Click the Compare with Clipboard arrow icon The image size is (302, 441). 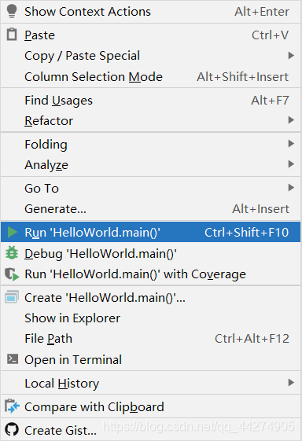(x=12, y=406)
